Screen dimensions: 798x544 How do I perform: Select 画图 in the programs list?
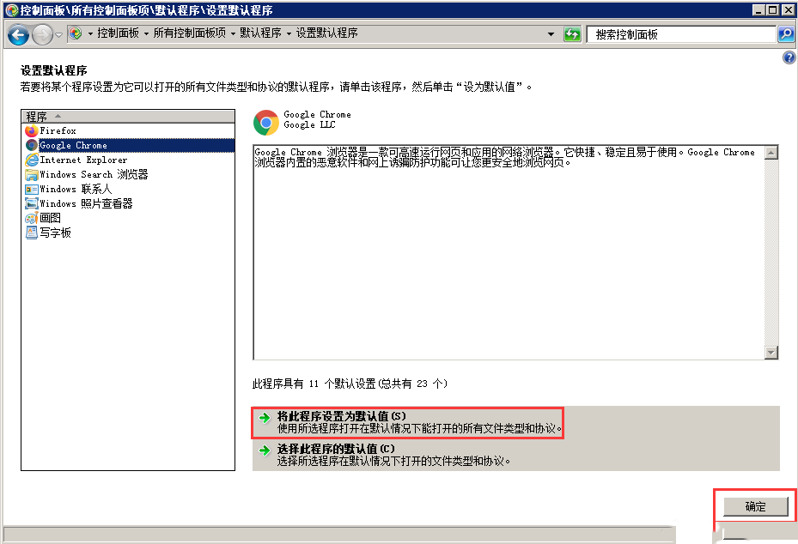coord(129,218)
